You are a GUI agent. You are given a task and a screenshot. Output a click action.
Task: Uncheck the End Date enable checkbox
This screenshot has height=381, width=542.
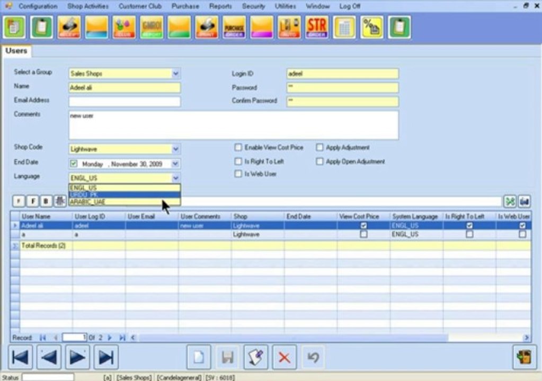[74, 164]
